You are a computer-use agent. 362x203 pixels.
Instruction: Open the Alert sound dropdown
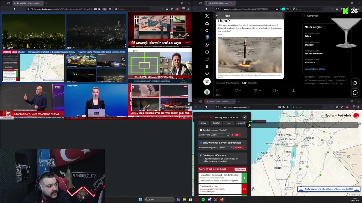pyautogui.click(x=218, y=135)
